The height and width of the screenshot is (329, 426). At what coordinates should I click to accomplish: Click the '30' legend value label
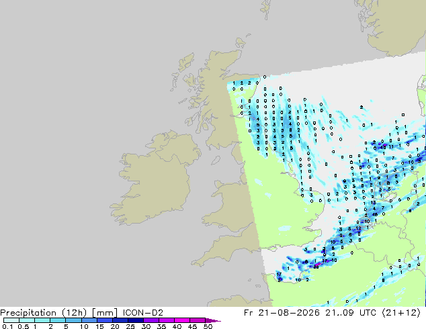tap(146, 326)
